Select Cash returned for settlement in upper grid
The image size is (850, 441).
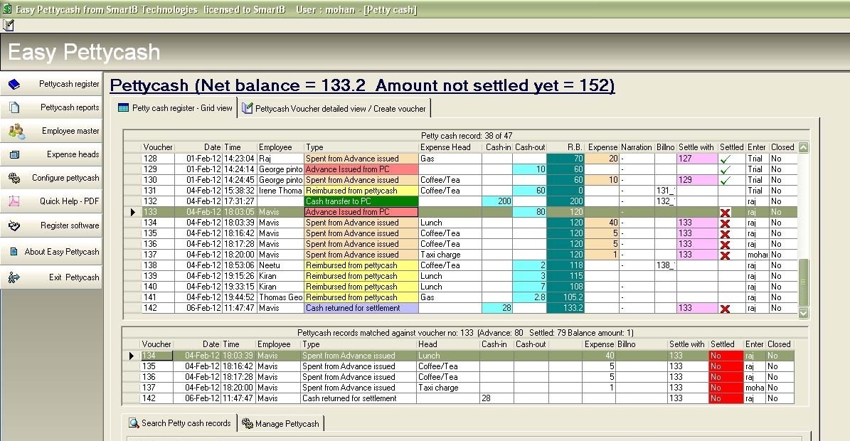point(361,308)
